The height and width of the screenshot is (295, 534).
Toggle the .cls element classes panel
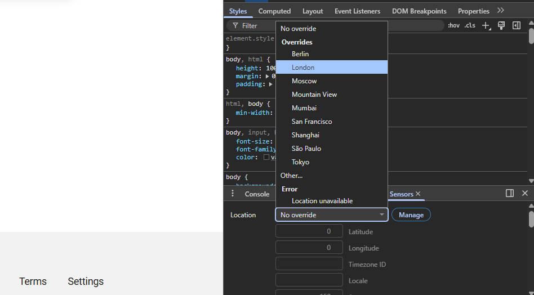(x=470, y=25)
